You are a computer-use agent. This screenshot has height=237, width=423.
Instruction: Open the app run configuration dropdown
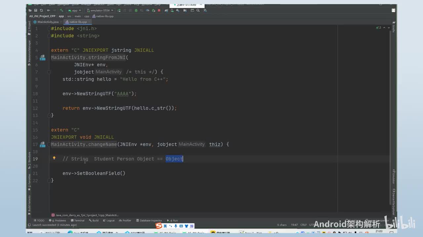[x=75, y=11]
